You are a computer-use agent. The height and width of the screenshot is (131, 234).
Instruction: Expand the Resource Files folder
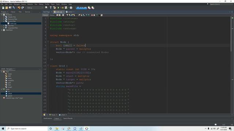[4, 19]
